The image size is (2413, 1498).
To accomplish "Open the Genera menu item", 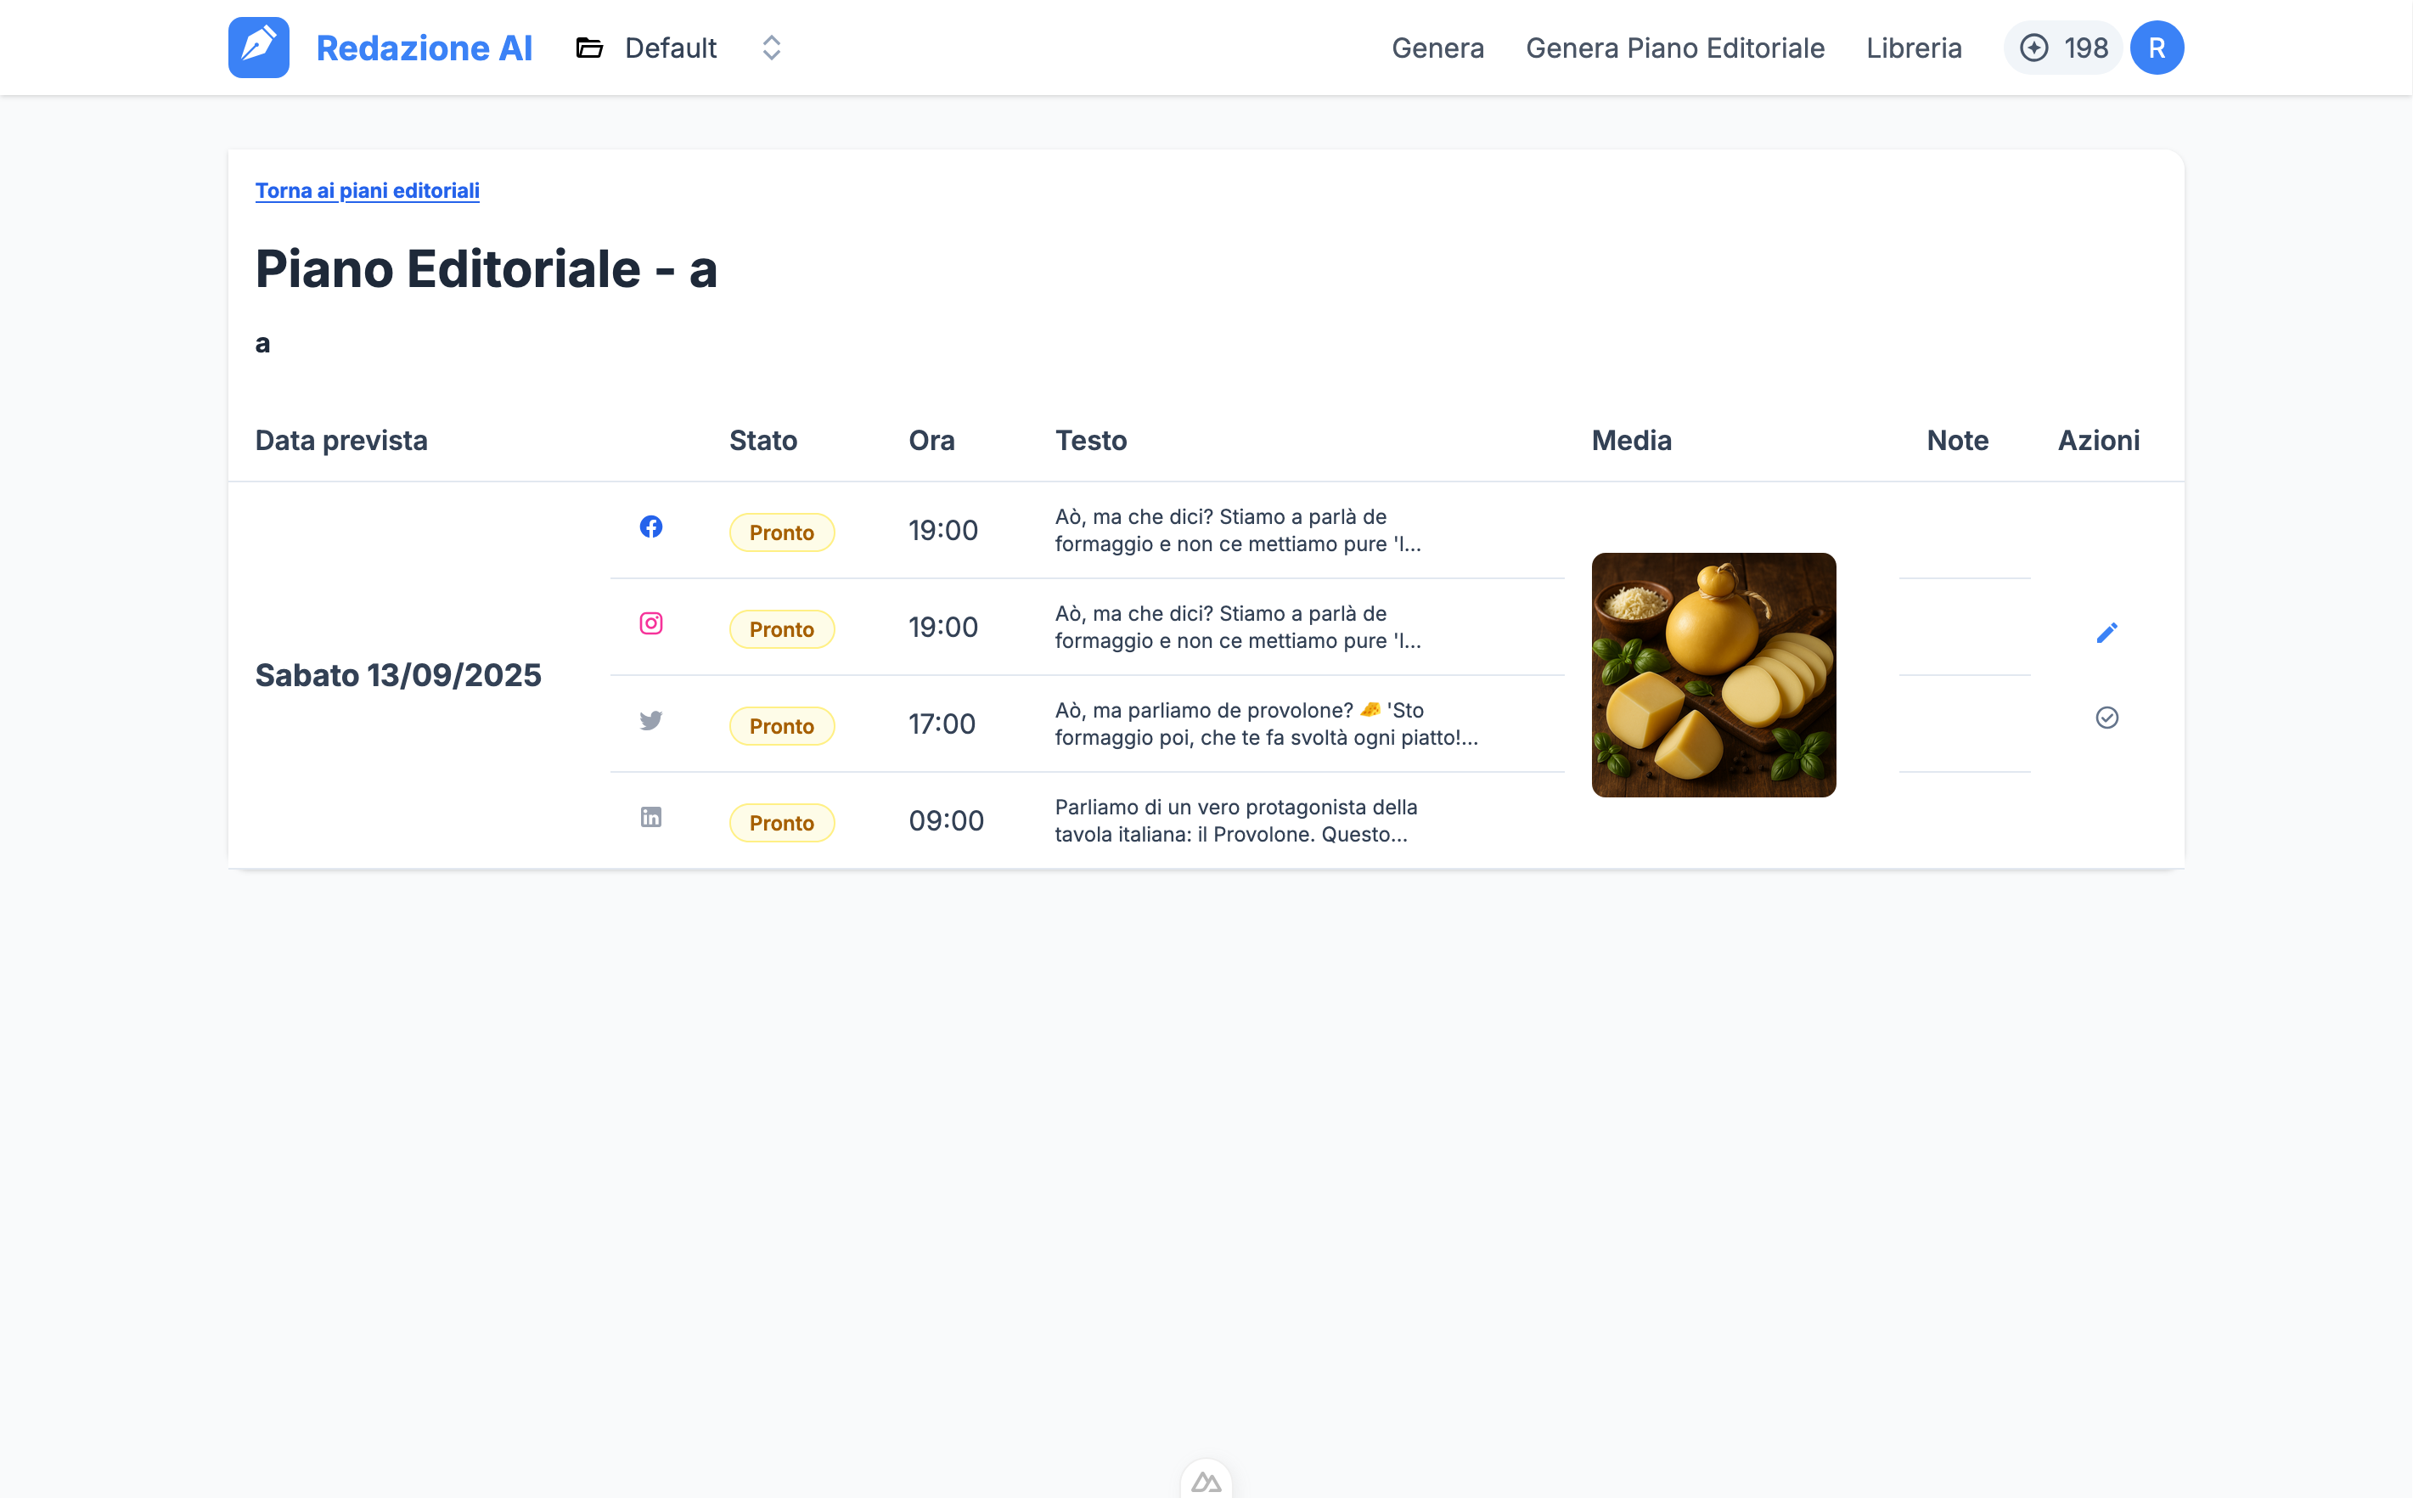I will [x=1437, y=48].
